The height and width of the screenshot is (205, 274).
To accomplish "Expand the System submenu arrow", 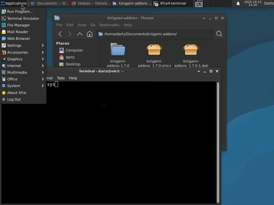I will [x=43, y=86].
